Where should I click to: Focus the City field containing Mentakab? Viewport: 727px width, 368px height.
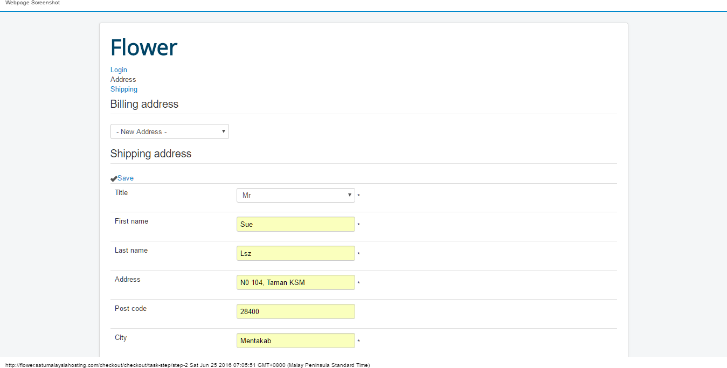click(x=295, y=341)
